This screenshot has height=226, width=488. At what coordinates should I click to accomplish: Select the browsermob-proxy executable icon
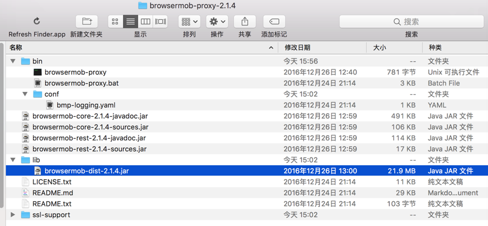pos(38,72)
